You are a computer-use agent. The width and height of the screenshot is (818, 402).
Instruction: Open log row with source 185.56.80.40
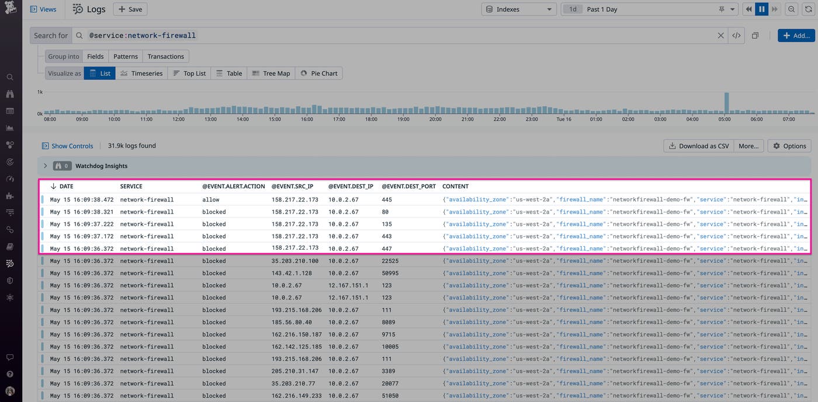click(424, 322)
